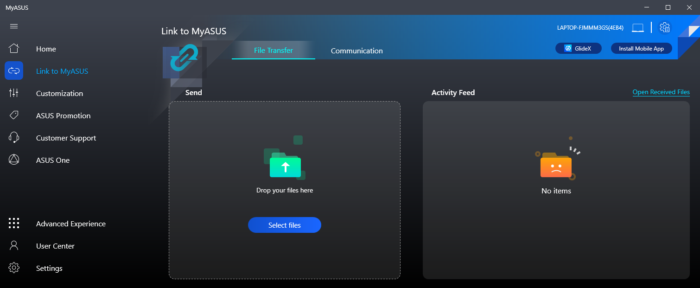Image resolution: width=700 pixels, height=288 pixels.
Task: Click the Activity Feed heading
Action: (453, 92)
